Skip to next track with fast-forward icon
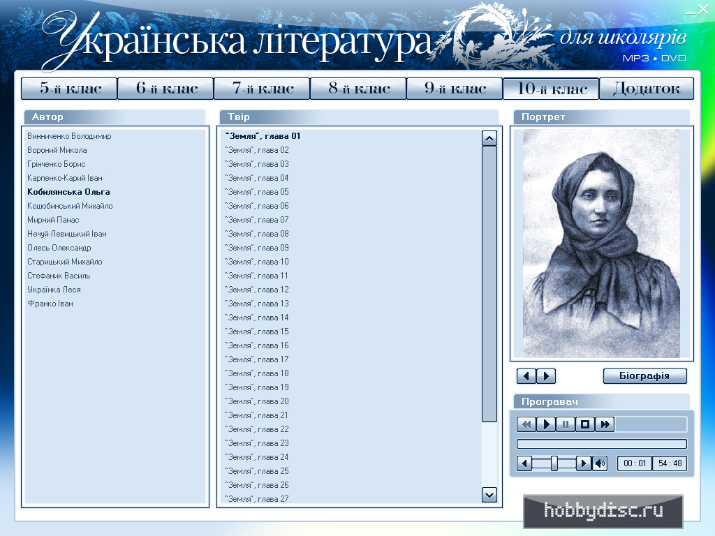Screen dimensions: 715x536 pos(605,424)
